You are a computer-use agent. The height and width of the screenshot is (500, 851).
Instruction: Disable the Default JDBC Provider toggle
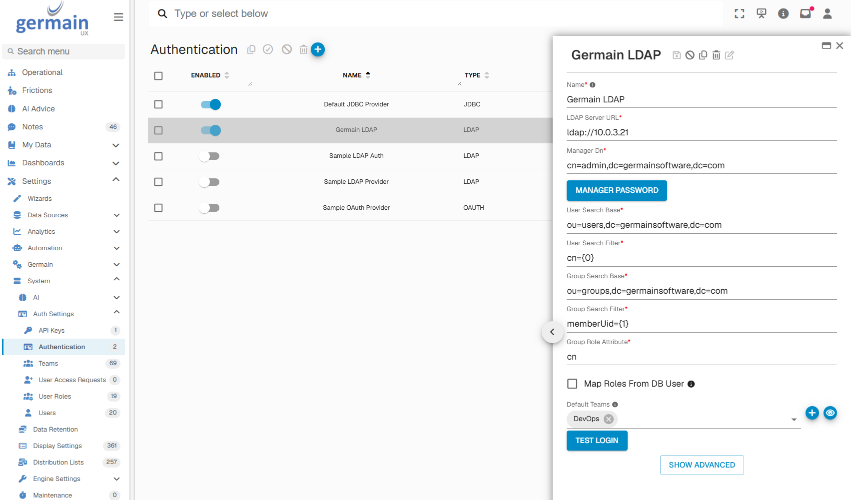[210, 104]
